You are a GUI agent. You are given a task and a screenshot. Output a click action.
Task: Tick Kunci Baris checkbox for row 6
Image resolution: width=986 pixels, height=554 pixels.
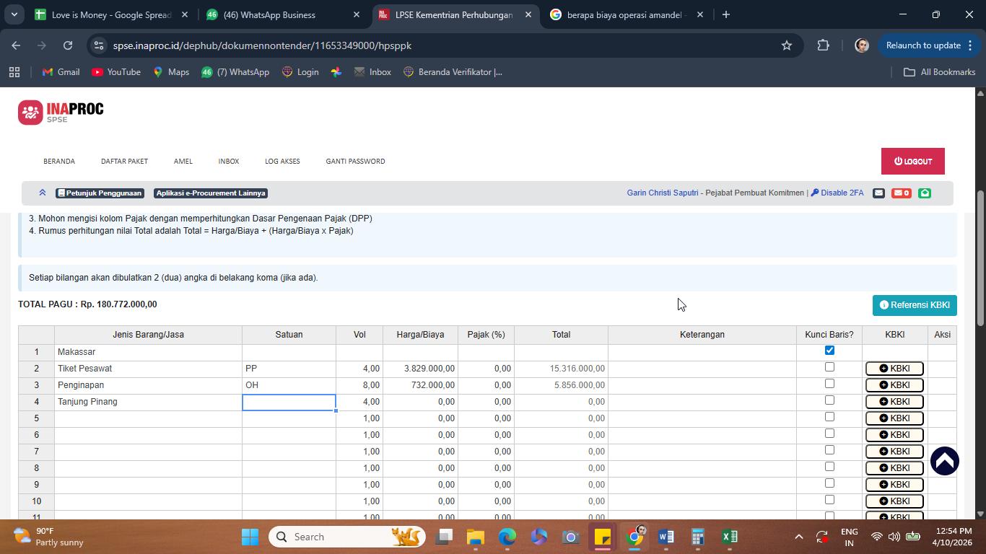click(829, 434)
